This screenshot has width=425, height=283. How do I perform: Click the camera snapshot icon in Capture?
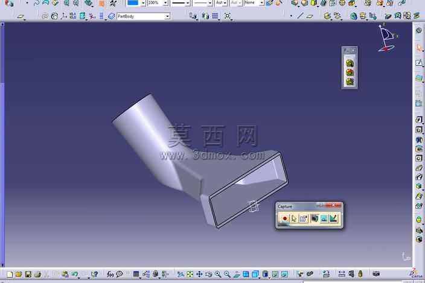[x=315, y=218]
